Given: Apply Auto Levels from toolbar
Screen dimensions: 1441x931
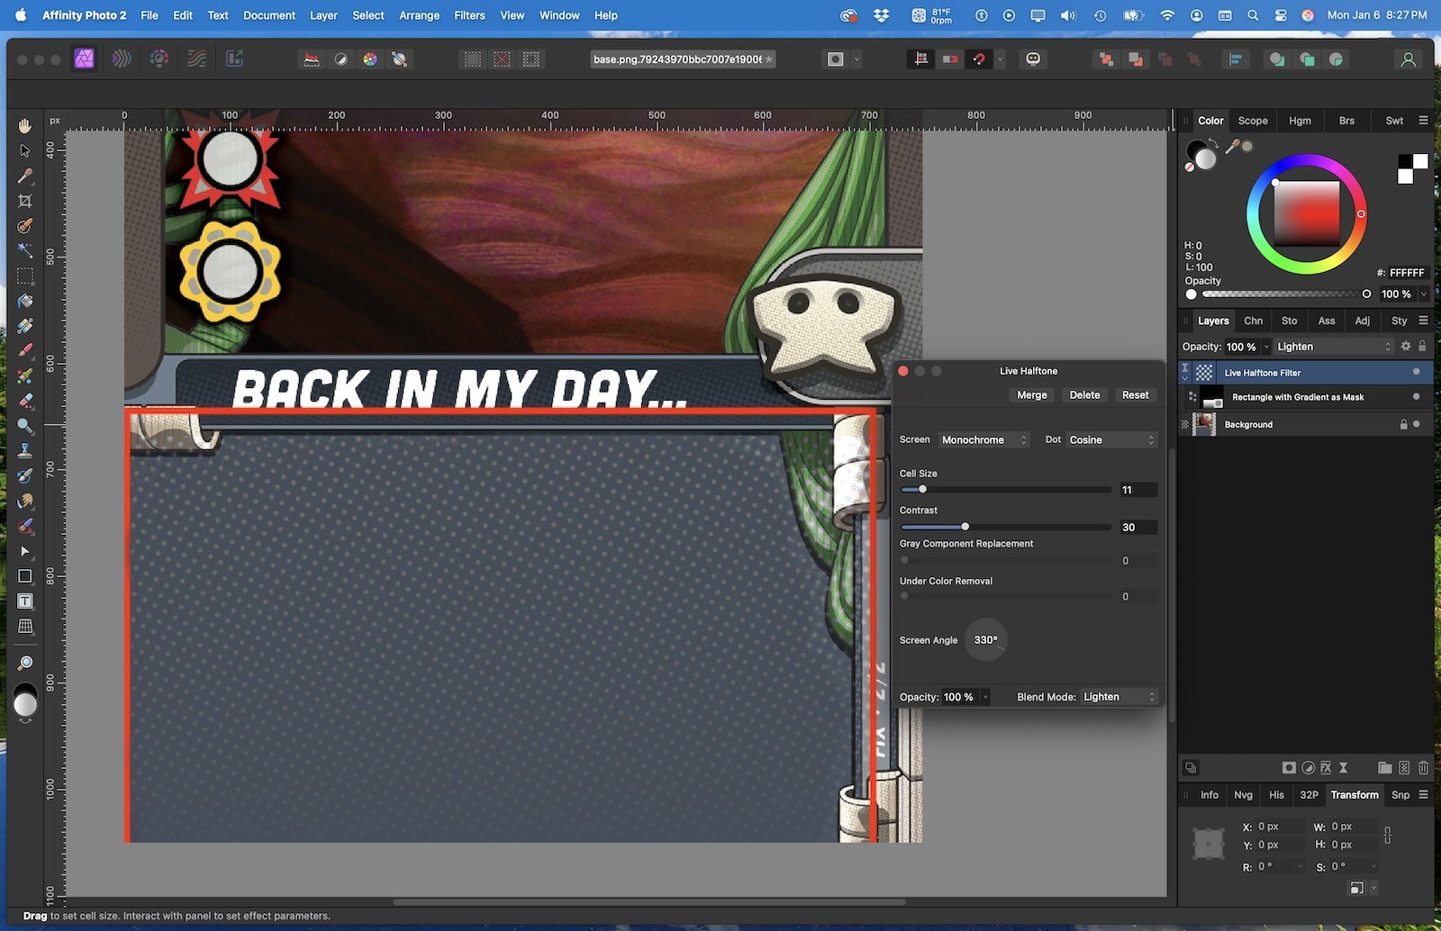Looking at the screenshot, I should (x=312, y=59).
